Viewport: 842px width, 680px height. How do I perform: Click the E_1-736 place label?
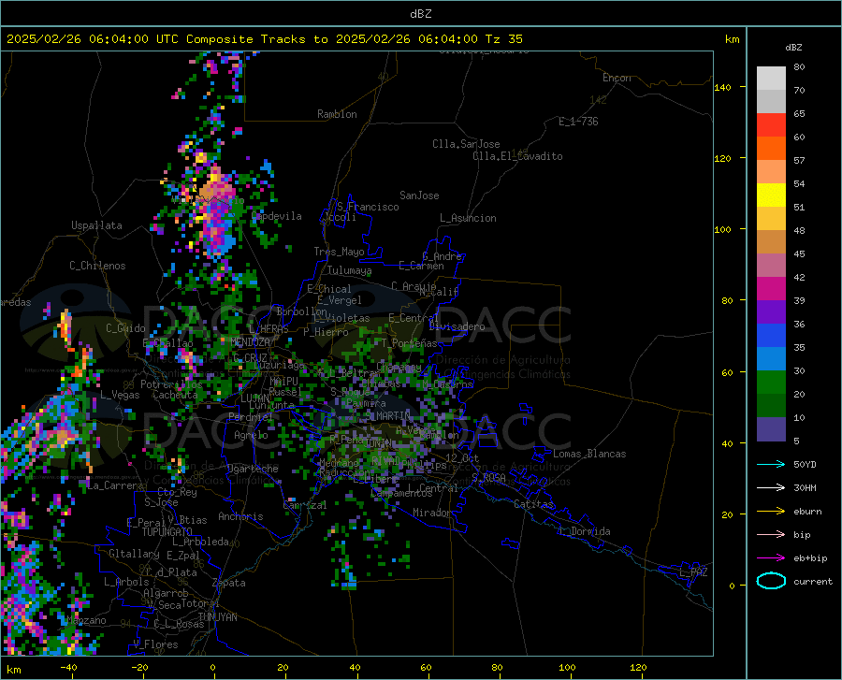pyautogui.click(x=578, y=122)
